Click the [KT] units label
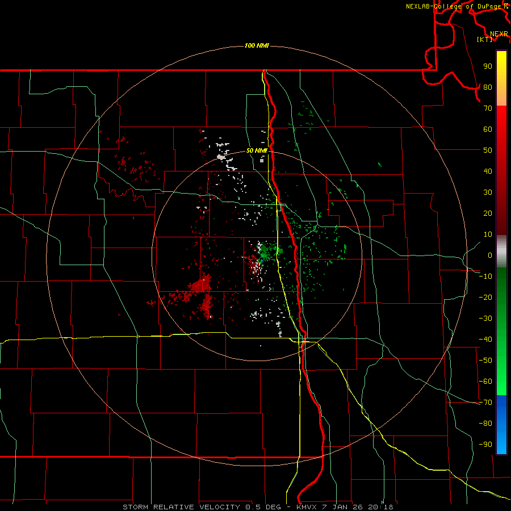The width and height of the screenshot is (511, 511). 485,39
